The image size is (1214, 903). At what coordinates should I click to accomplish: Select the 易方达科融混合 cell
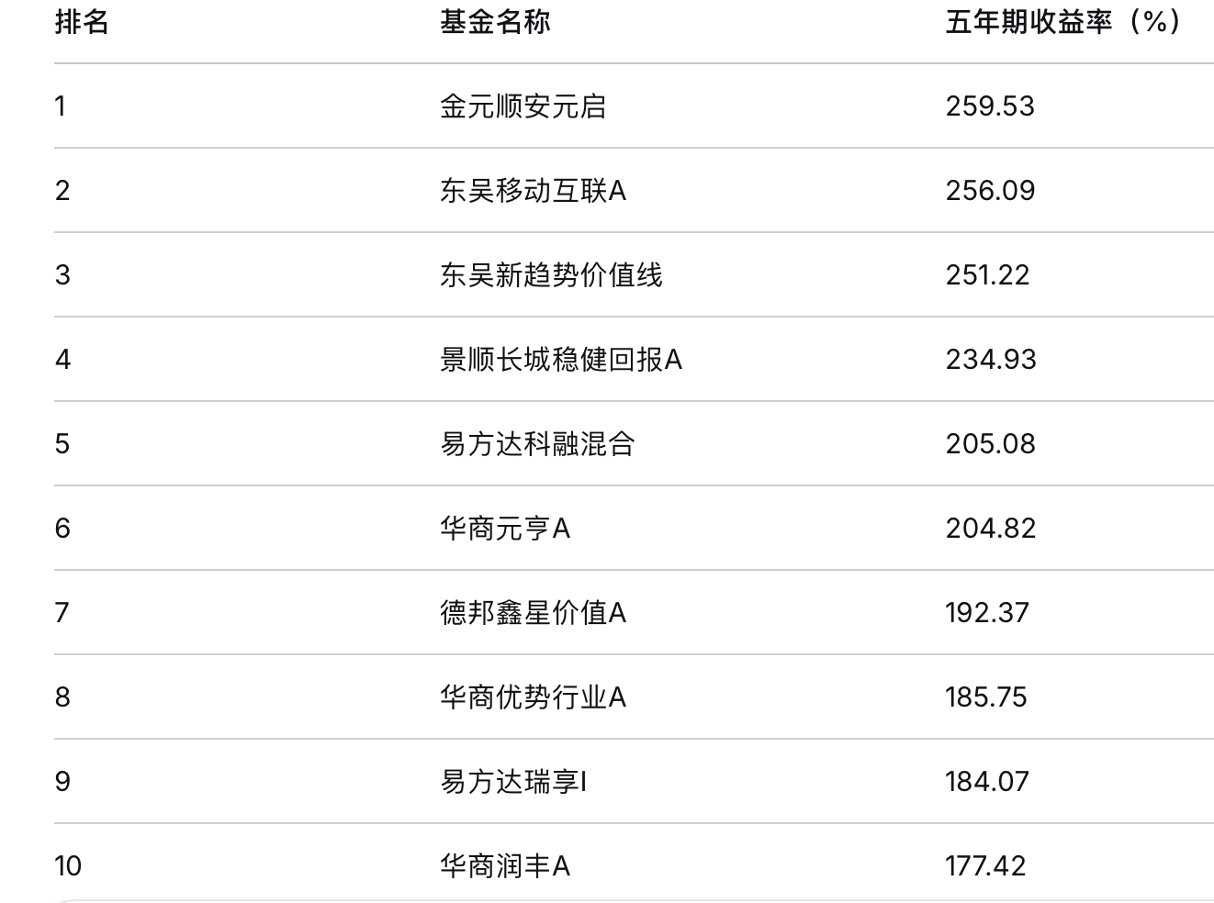tap(537, 444)
